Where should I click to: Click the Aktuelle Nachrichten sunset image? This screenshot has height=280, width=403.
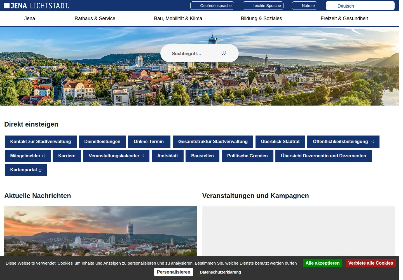click(100, 231)
